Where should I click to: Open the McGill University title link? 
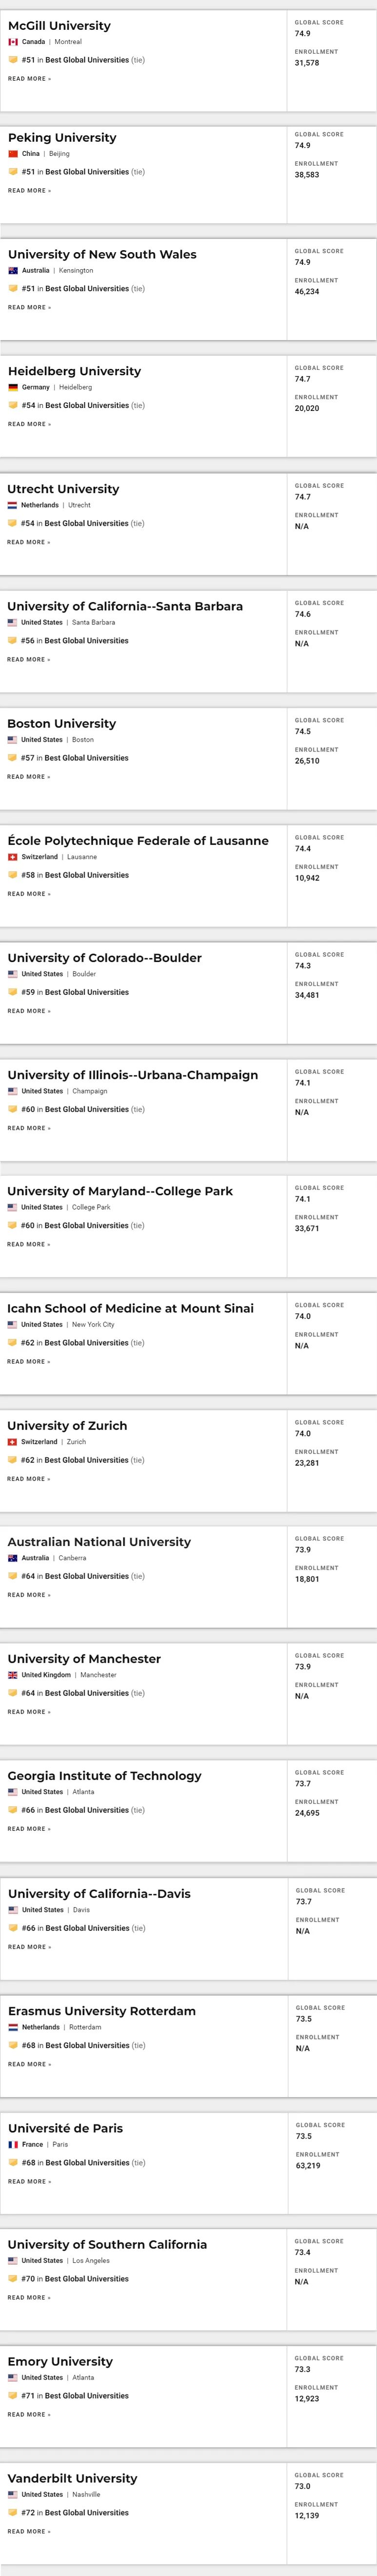tap(59, 25)
